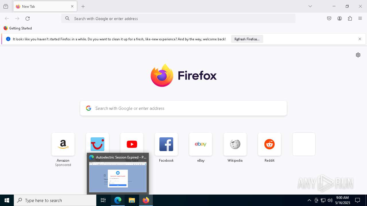367x206 pixels.
Task: Open new tab personalize gear
Action: pos(358,55)
